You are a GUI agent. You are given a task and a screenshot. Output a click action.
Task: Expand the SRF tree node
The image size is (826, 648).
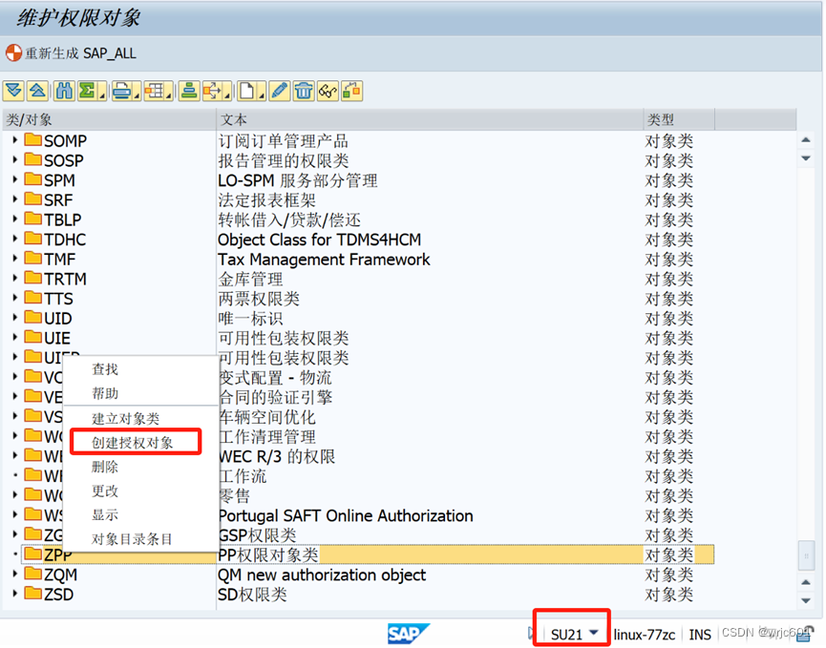[x=14, y=199]
